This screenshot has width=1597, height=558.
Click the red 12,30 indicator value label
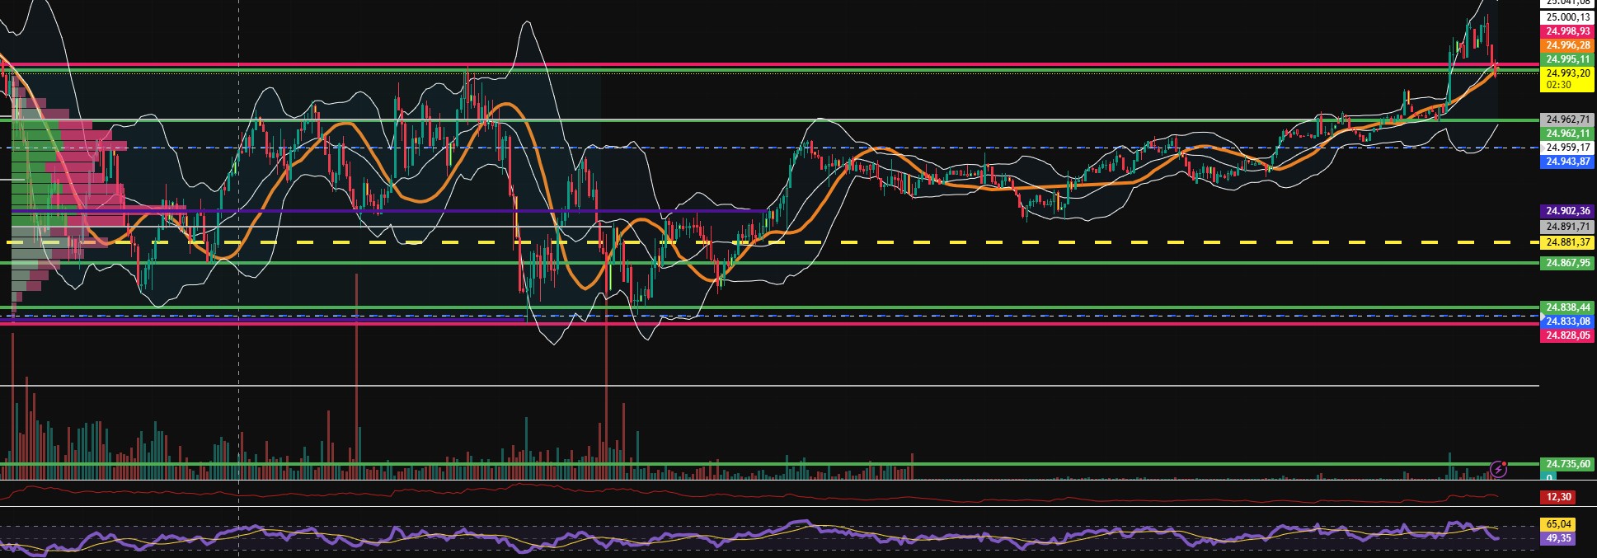point(1557,497)
